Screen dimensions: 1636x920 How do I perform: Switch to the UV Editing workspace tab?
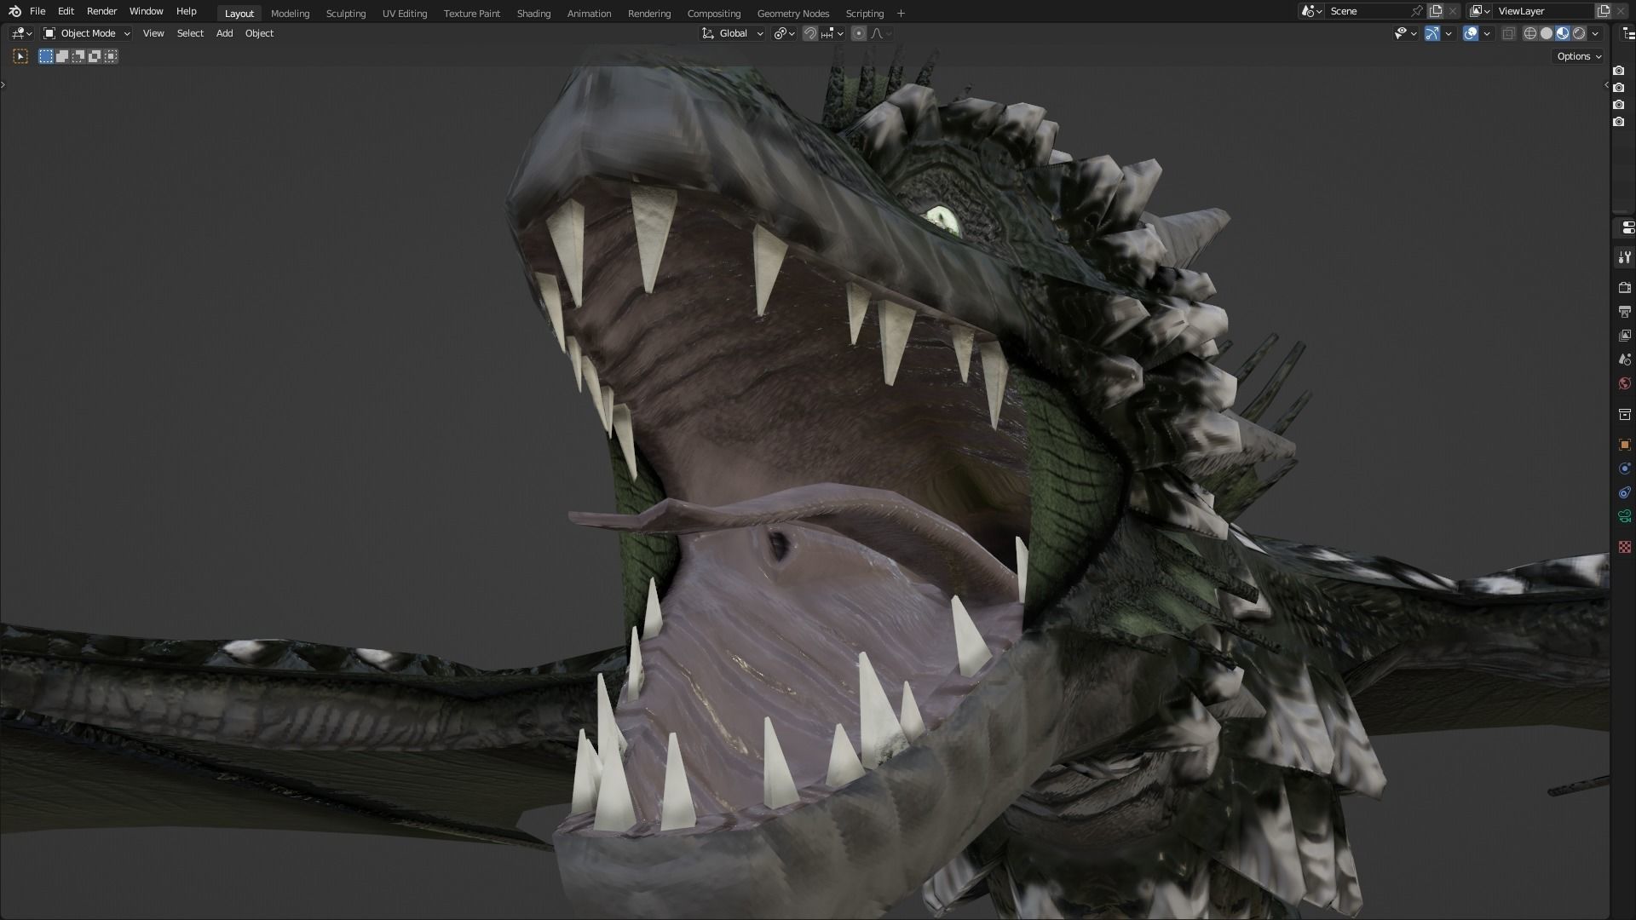tap(405, 14)
